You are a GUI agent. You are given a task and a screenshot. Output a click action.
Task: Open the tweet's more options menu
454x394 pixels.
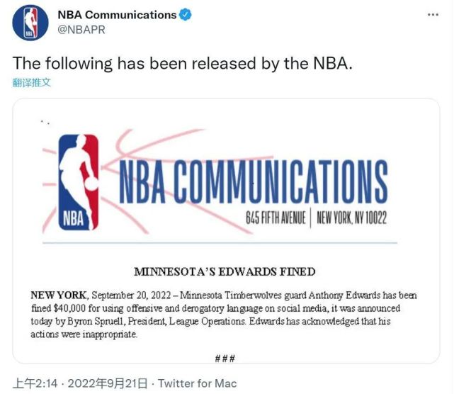point(433,15)
